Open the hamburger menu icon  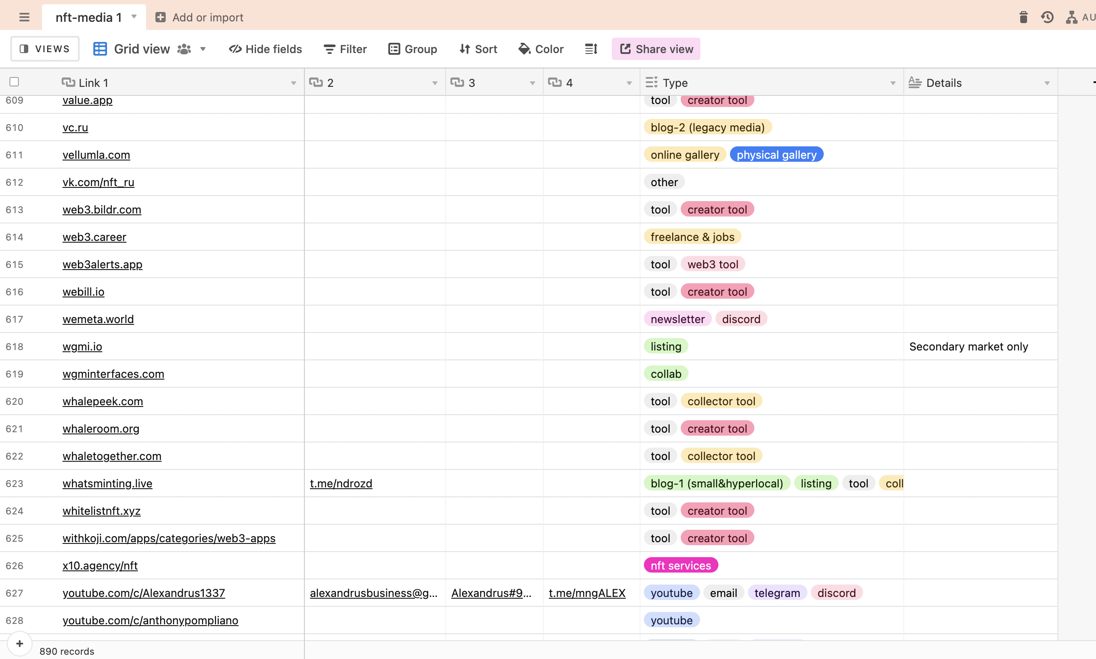(x=24, y=17)
